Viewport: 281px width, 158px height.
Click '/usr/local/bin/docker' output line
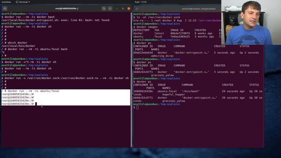(x=18, y=46)
